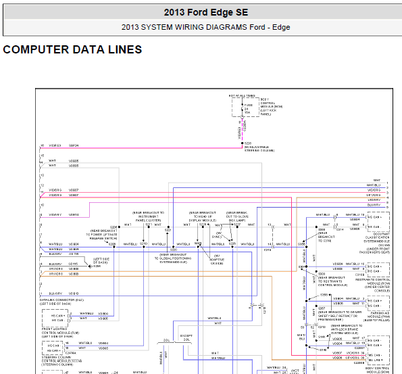
Task: Click the "near breakout to anti-lock brake system module" note
Action: coord(347,329)
